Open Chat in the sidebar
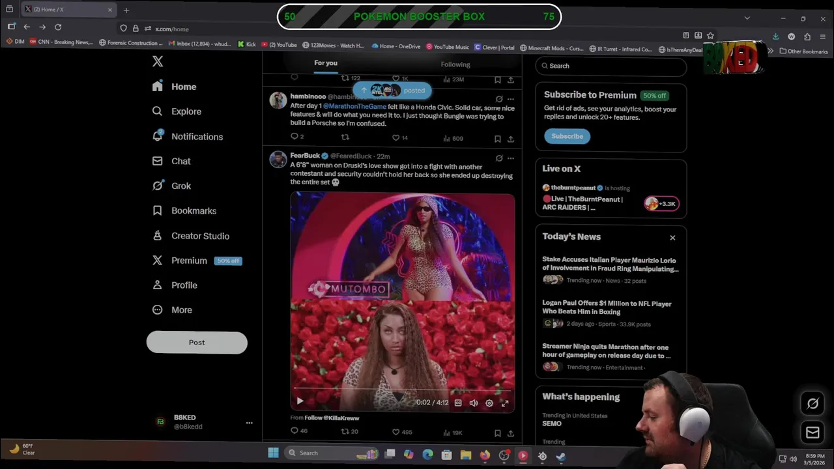Viewport: 834px width, 469px height. [x=171, y=161]
